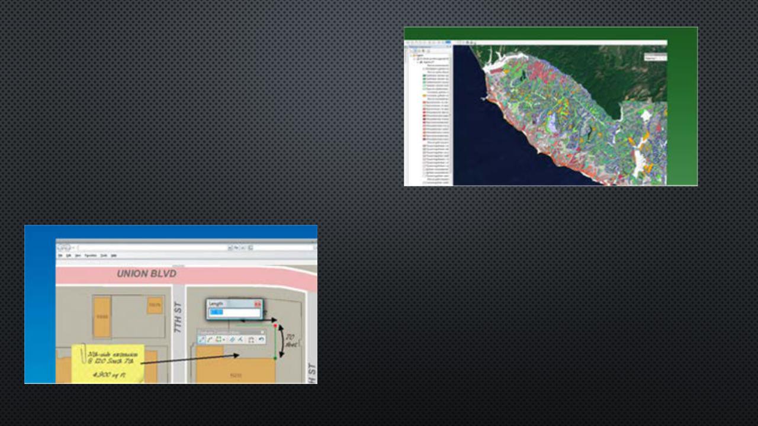Select the arc segment sketch tool icon
The height and width of the screenshot is (426, 758).
(x=210, y=340)
